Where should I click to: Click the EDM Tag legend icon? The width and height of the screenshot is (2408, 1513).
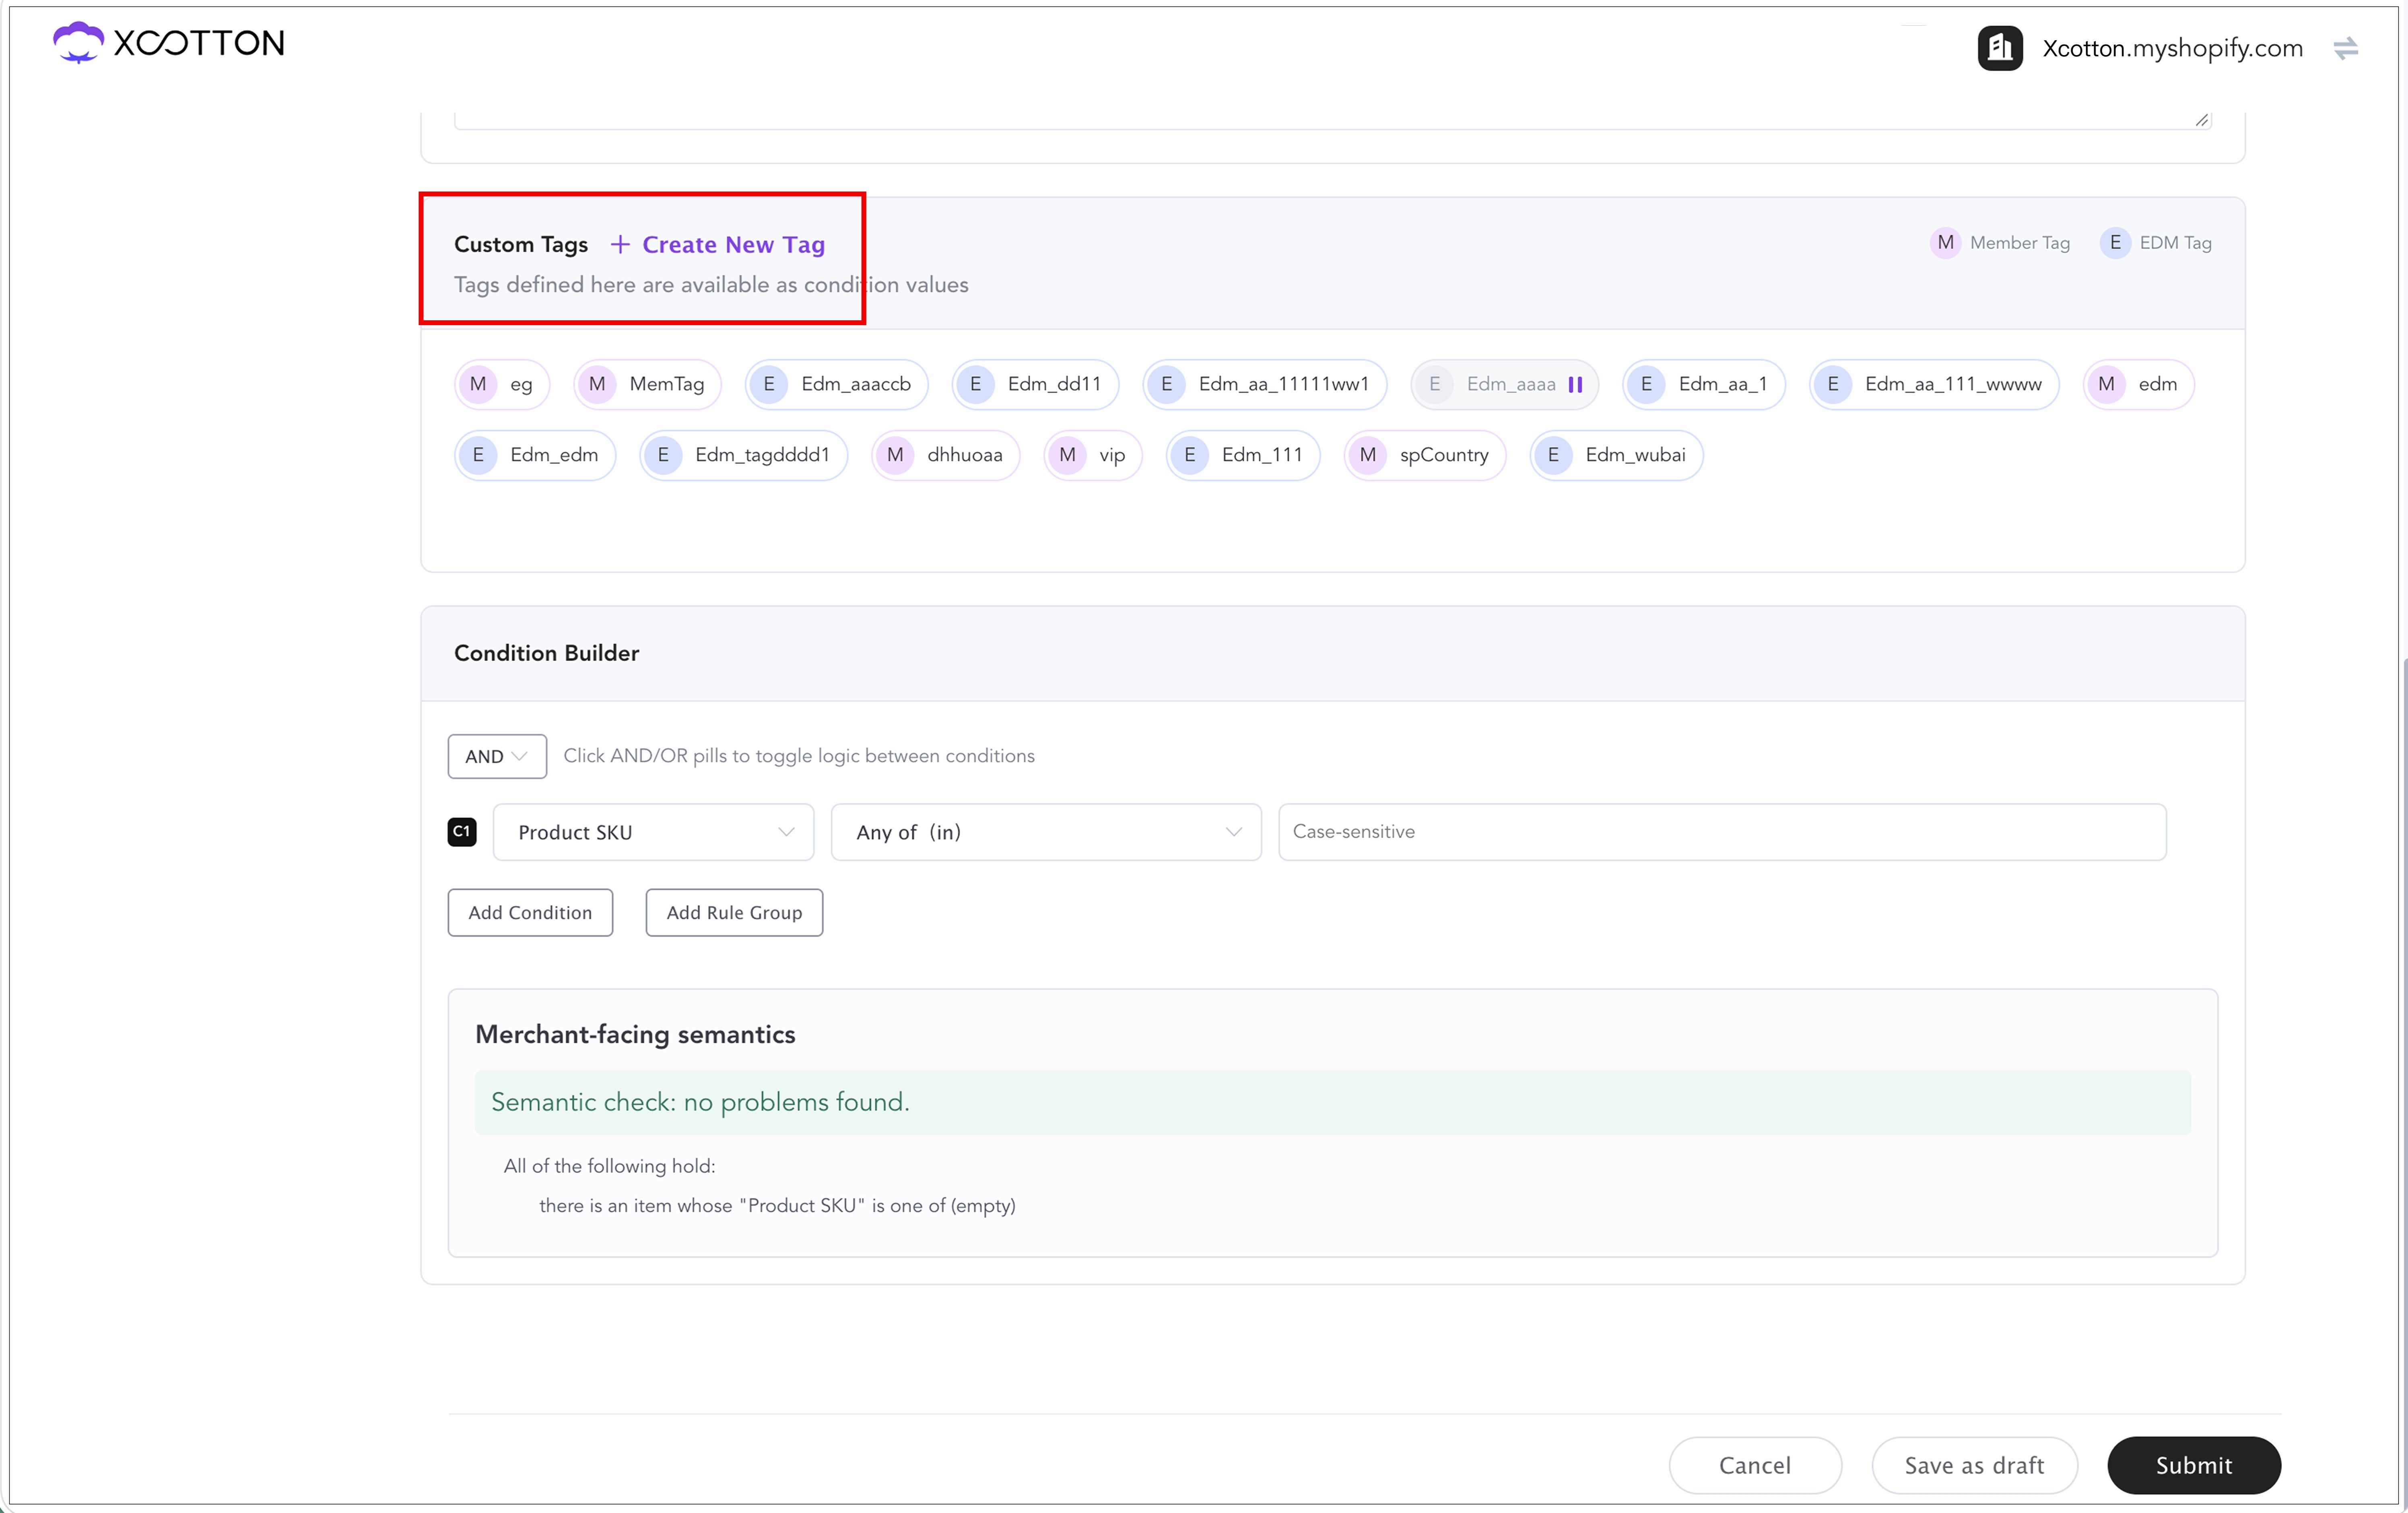point(2115,243)
